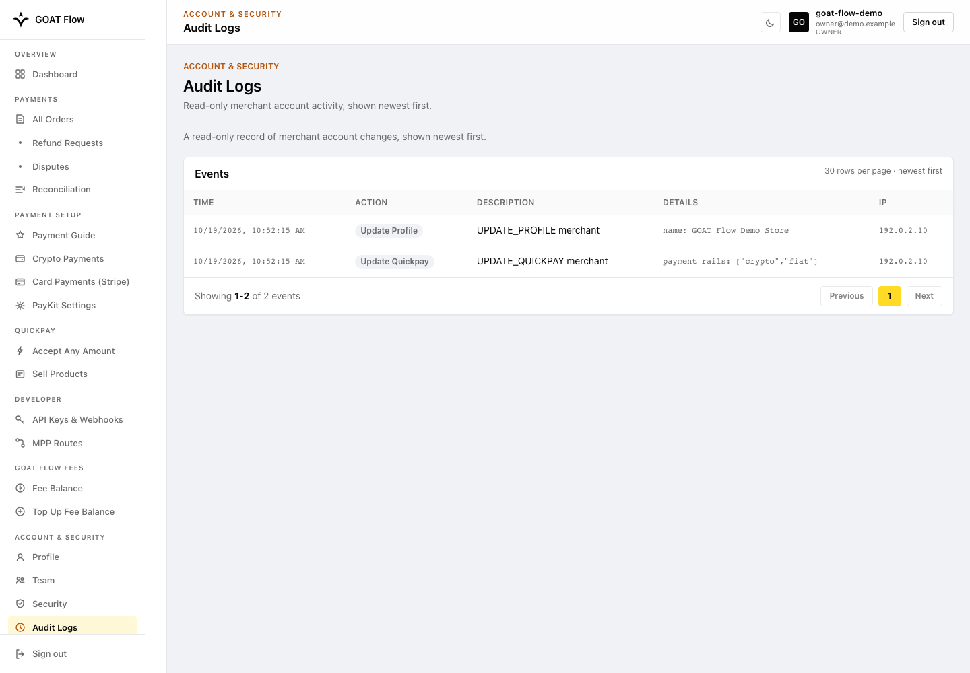The height and width of the screenshot is (673, 970).
Task: Click the Profile person icon
Action: [20, 557]
